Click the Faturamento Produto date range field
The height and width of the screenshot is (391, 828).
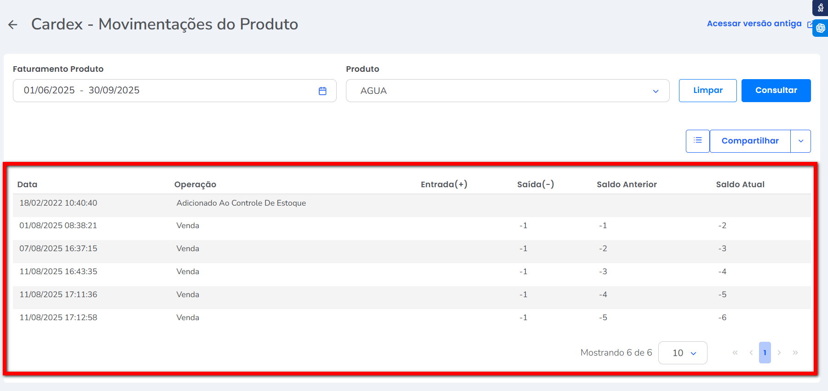[x=166, y=91]
